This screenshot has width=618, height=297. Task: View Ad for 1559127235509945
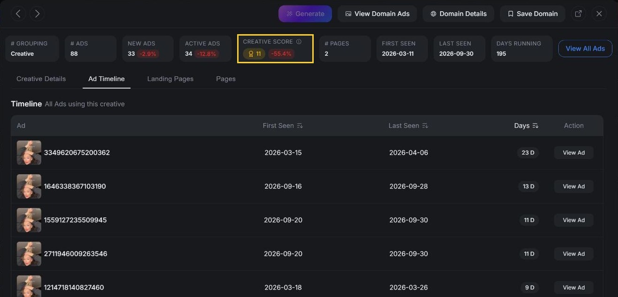pos(574,220)
